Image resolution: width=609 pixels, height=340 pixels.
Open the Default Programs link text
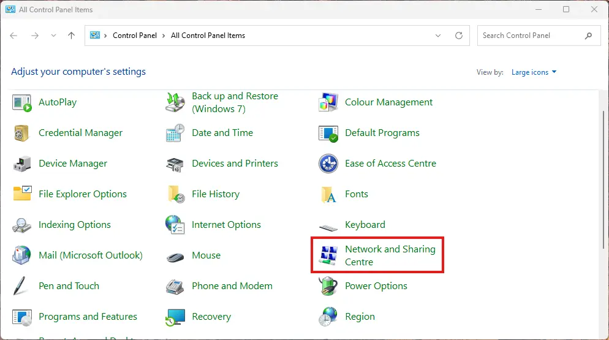(382, 133)
